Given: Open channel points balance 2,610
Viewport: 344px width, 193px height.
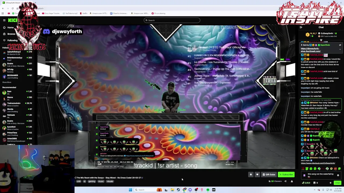Looking at the screenshot, I should (306, 183).
